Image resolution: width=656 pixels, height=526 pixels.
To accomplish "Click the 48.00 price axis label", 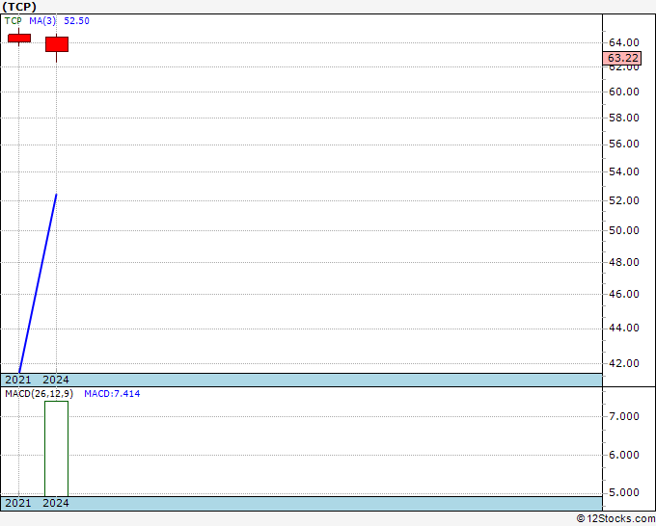I will pos(624,262).
